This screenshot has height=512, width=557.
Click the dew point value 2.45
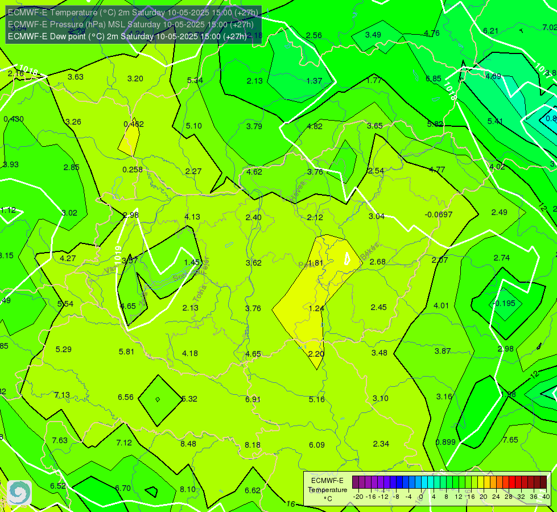tap(379, 307)
